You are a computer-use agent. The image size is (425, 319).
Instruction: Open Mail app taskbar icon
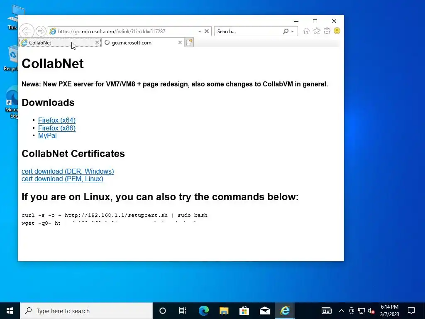(264, 311)
